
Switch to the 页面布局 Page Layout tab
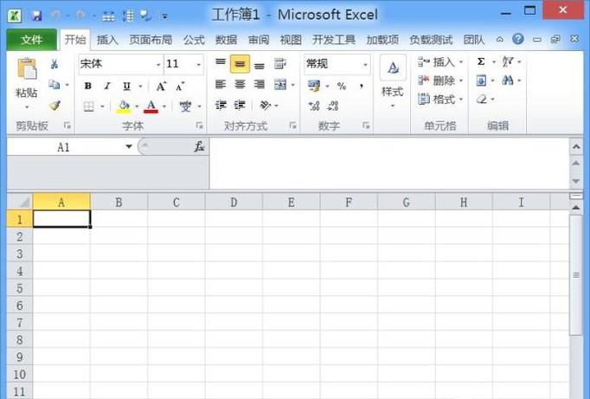point(151,40)
